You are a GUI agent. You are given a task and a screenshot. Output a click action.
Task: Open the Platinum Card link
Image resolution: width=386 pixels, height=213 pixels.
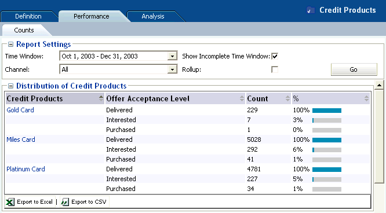(26, 169)
